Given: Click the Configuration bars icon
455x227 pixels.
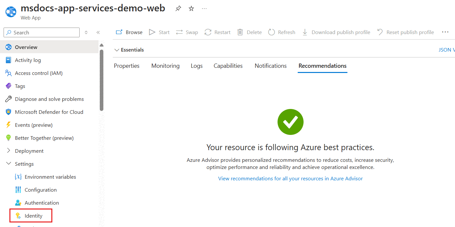Looking at the screenshot, I should tap(18, 190).
